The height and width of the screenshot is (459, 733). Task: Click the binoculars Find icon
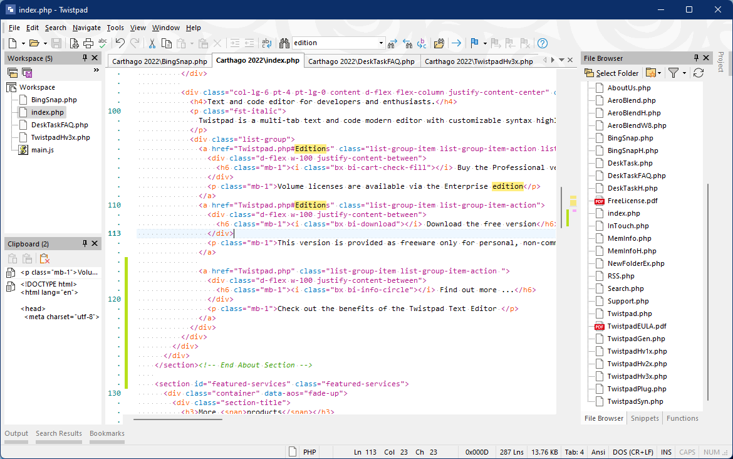(x=284, y=43)
